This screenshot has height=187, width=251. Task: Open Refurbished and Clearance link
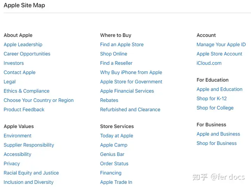pos(130,110)
